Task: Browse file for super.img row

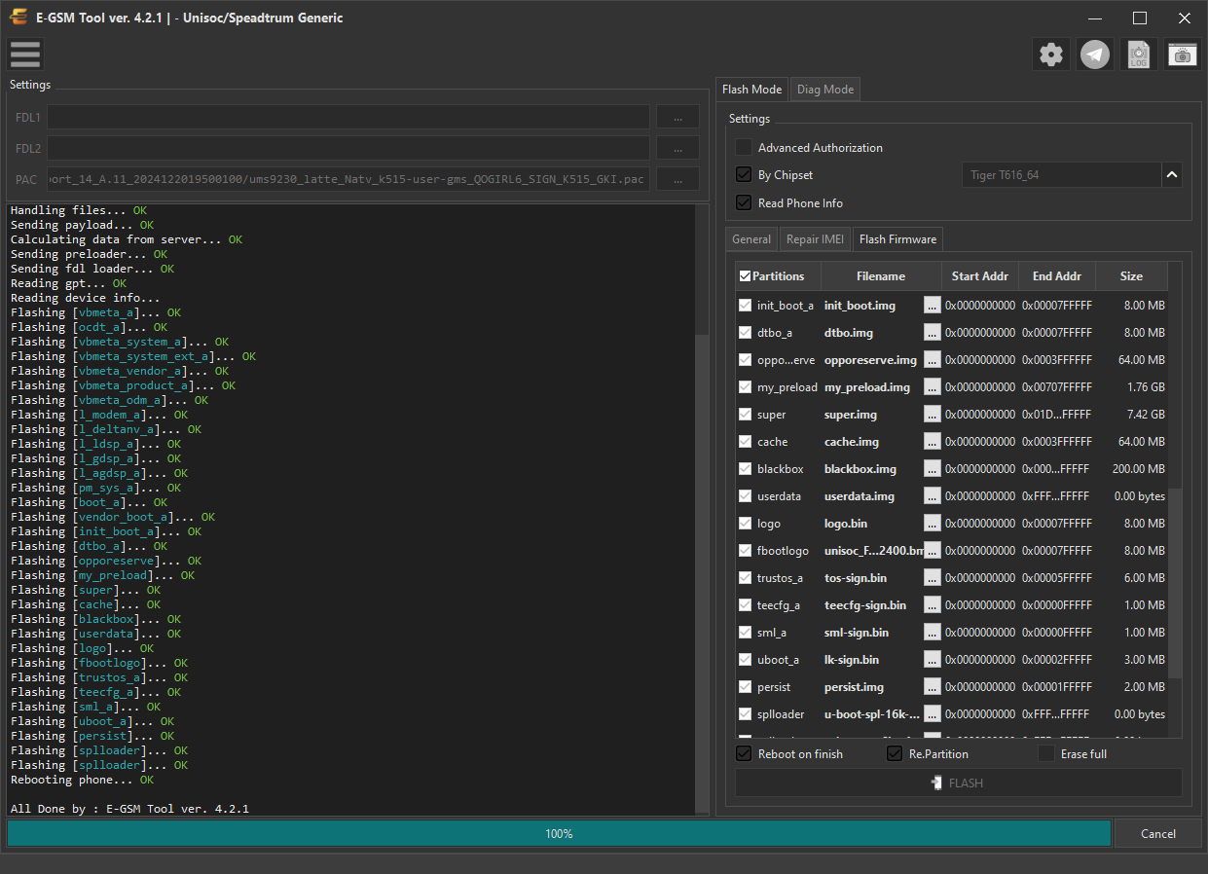Action: 933,415
